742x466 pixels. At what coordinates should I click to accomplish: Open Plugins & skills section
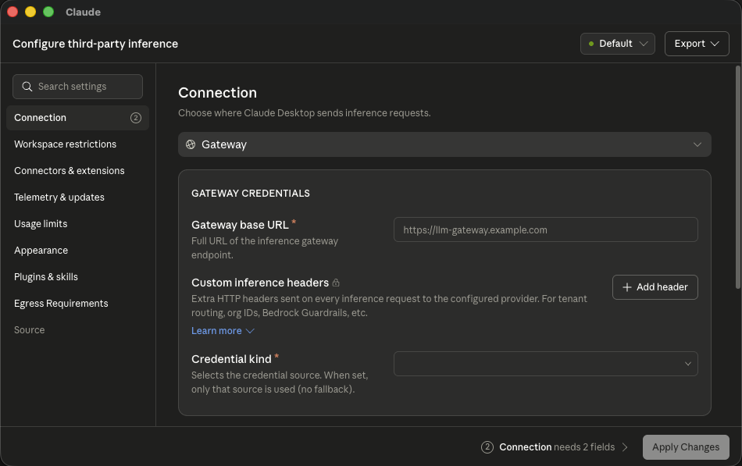[x=46, y=277]
